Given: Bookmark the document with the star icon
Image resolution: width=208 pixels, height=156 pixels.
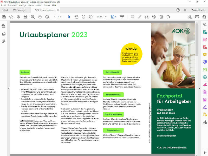Looking at the screenshot, I should [x=11, y=17].
